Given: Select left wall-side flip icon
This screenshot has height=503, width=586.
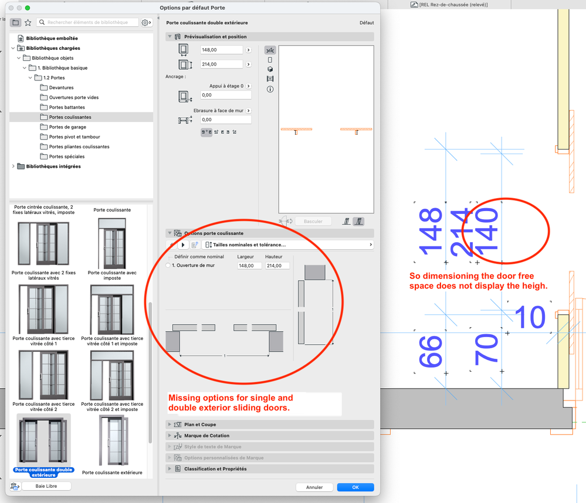Looking at the screenshot, I should [x=347, y=222].
